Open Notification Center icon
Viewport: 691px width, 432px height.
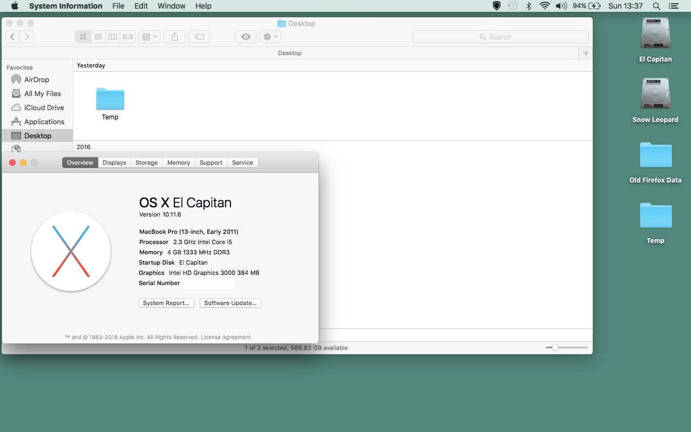[x=673, y=6]
